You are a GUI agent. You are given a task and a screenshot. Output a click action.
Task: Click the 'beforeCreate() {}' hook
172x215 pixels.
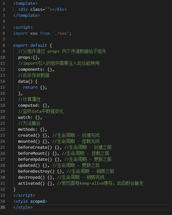point(39,147)
